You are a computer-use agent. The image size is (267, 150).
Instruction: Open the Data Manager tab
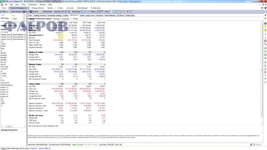[82, 8]
